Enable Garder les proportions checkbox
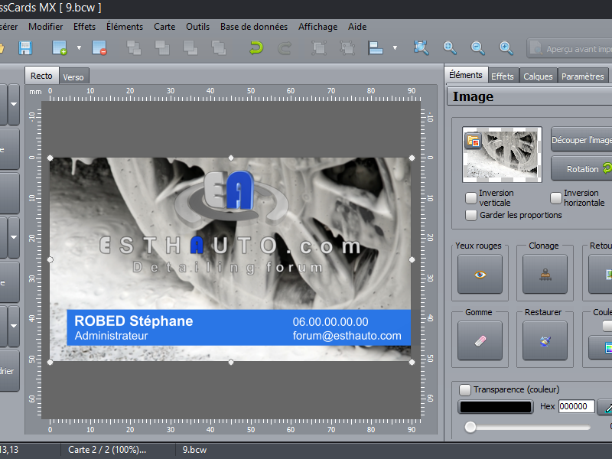Screen dimensions: 612x459 pyautogui.click(x=471, y=215)
